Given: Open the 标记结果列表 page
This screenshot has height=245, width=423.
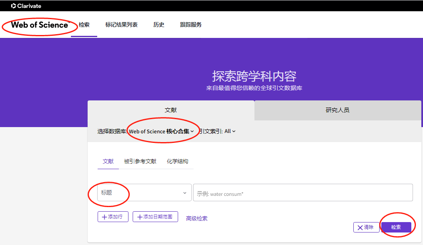Looking at the screenshot, I should click(x=121, y=25).
